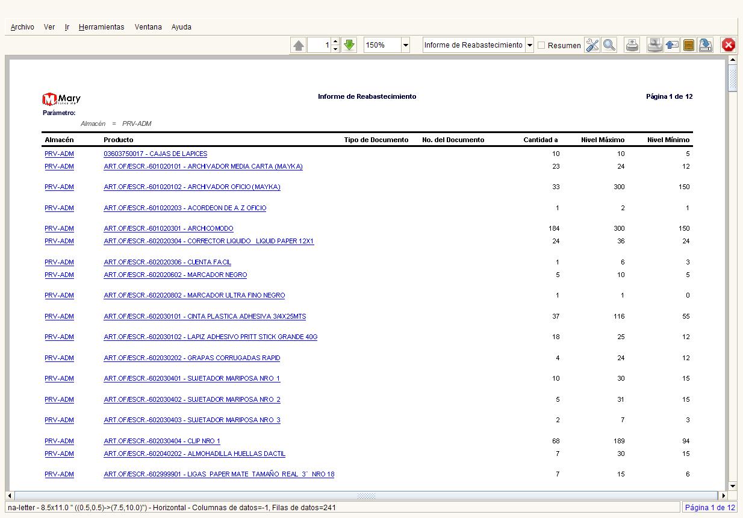Open the CAJAS DE LAPICES product link
The width and height of the screenshot is (743, 518).
[155, 154]
